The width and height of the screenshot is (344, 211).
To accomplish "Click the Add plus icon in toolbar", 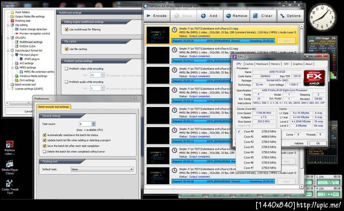I will click(204, 16).
